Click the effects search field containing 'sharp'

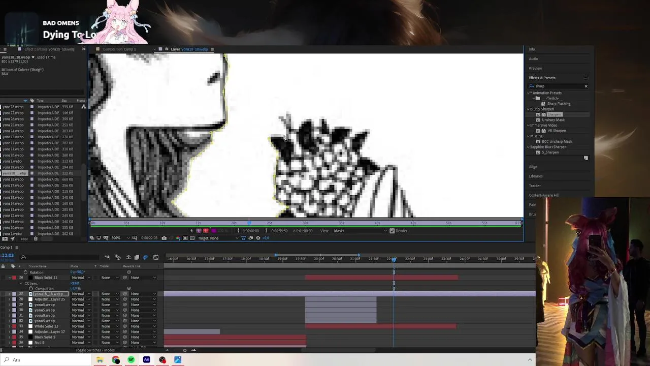[x=558, y=86]
